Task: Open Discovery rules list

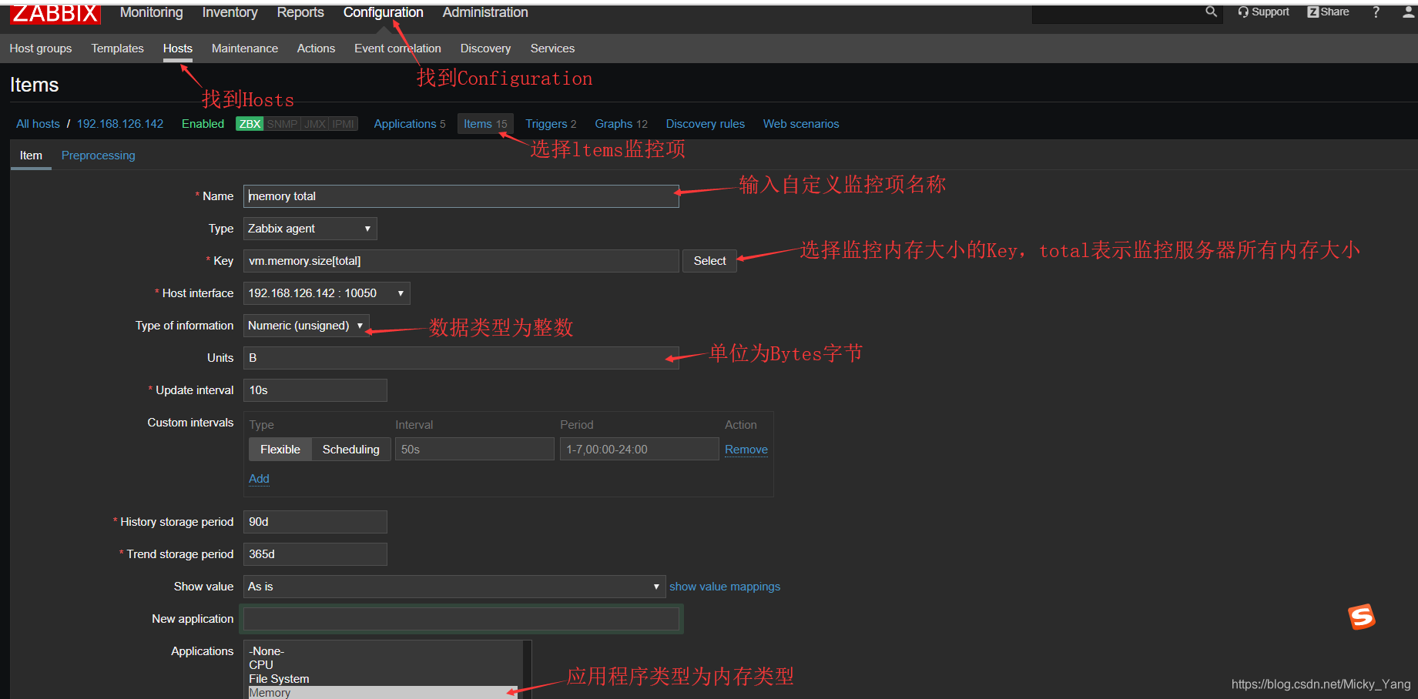Action: pos(706,124)
